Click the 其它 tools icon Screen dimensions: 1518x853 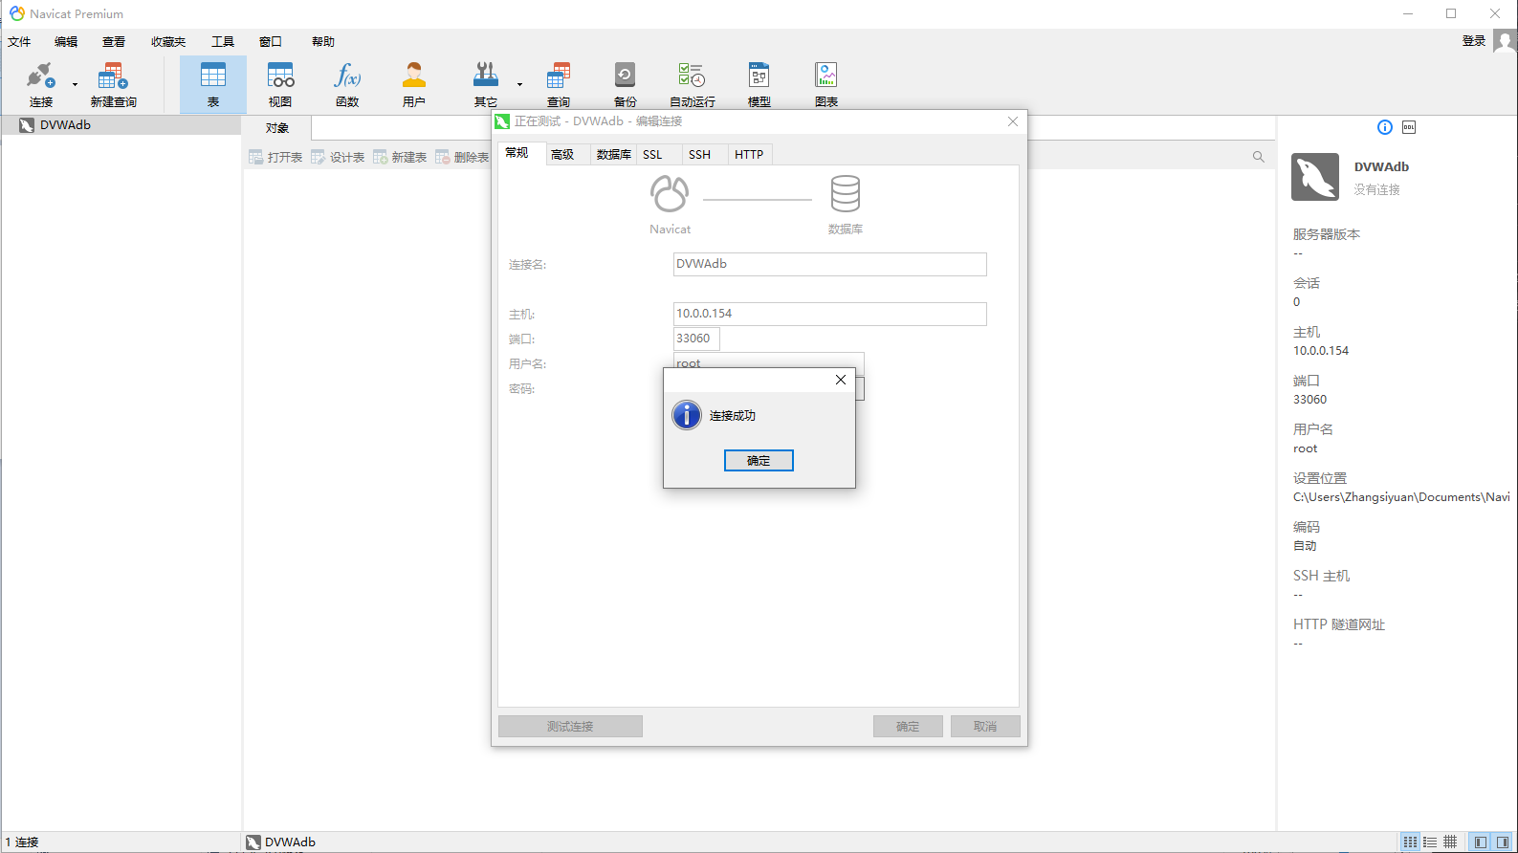(x=486, y=84)
